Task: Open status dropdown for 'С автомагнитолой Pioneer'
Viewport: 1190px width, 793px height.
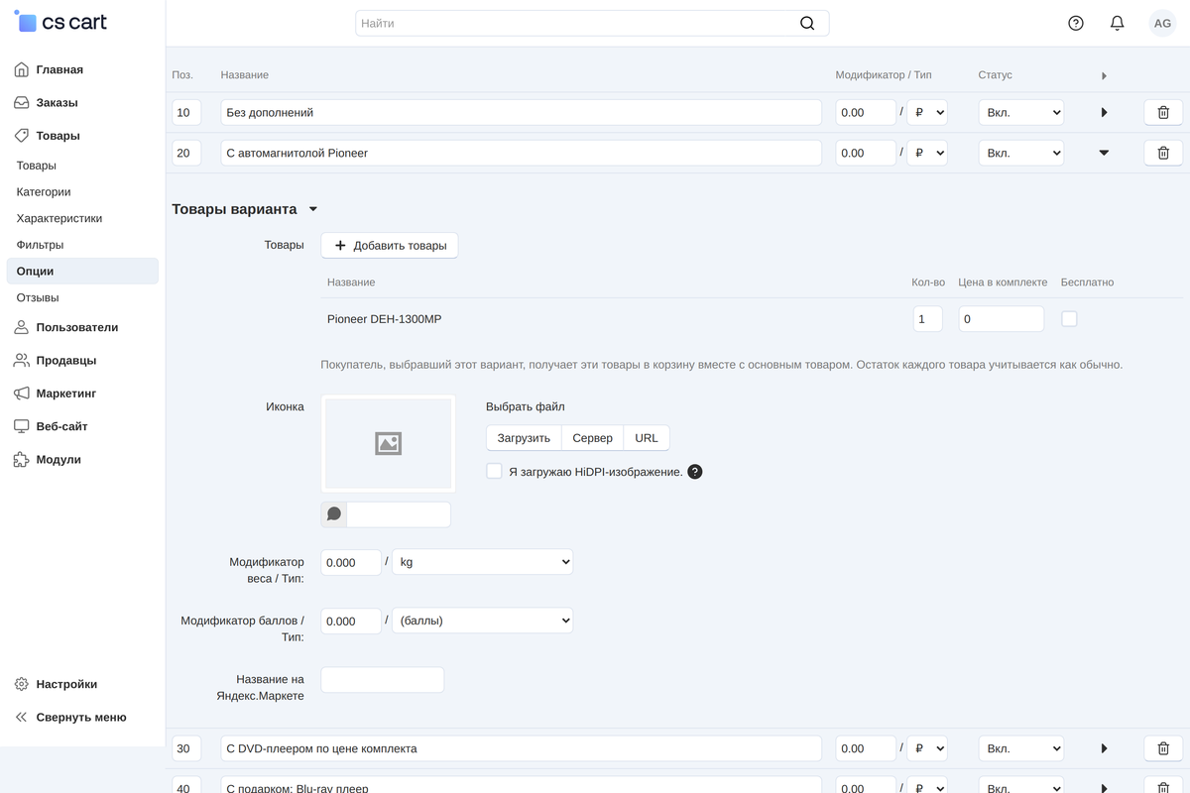Action: tap(1020, 153)
